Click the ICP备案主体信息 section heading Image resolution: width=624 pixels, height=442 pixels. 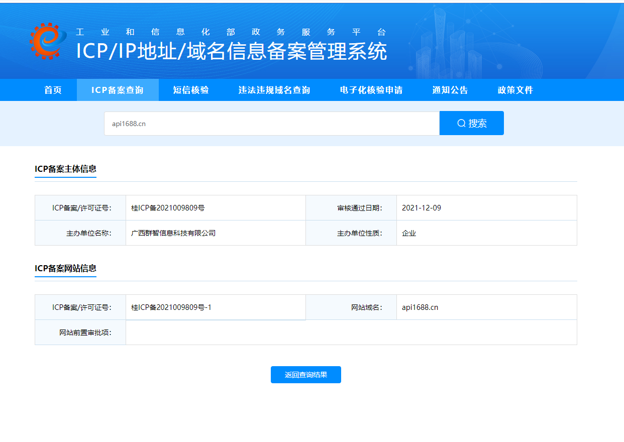(x=65, y=169)
